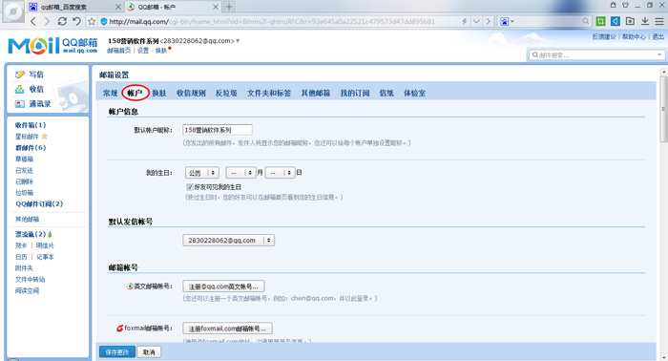Click 退出 to log out
Image resolution: width=668 pixels, height=361 pixels.
click(658, 36)
